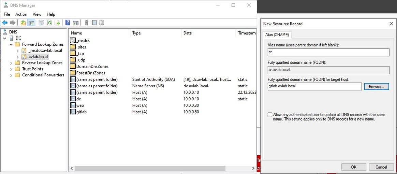The height and width of the screenshot is (174, 397).
Task: Collapse the Forward Lookup Zones node
Action: pos(11,45)
